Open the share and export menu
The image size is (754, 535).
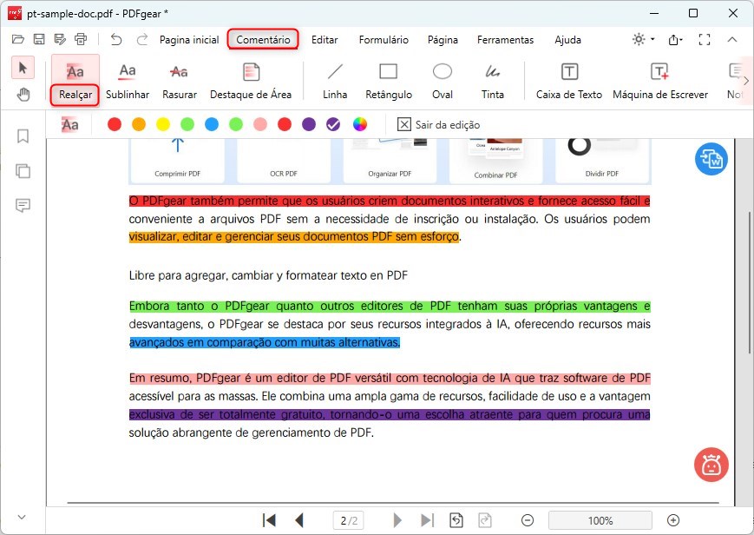tap(674, 39)
